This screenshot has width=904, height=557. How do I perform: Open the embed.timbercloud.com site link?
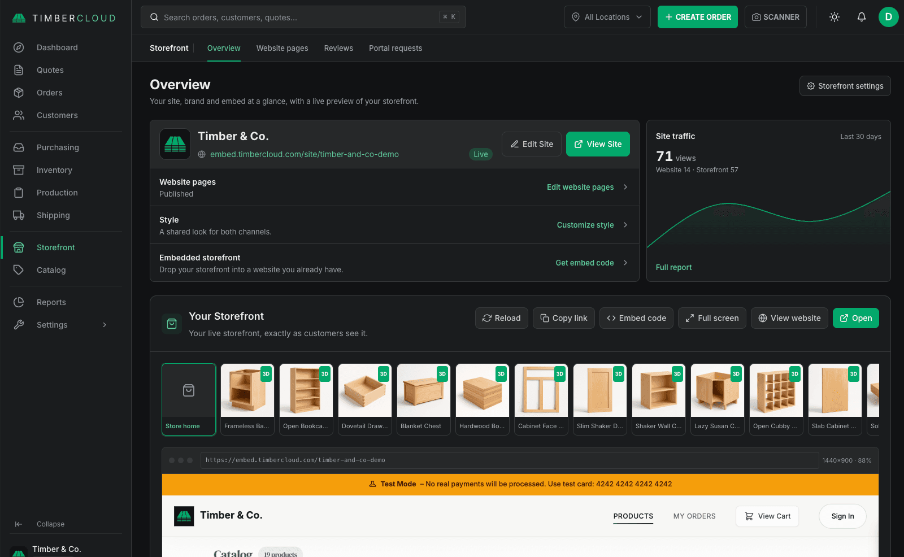[x=305, y=154]
